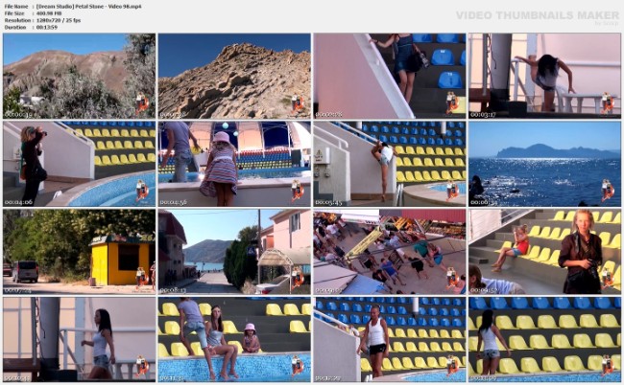
Task: Open thumbnail of person in white tank top
Action: [x=390, y=340]
